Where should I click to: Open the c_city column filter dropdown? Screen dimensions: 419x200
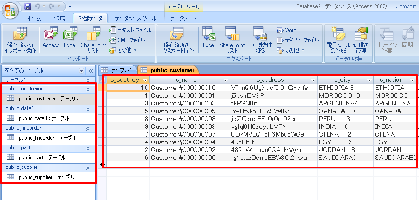[x=368, y=80]
